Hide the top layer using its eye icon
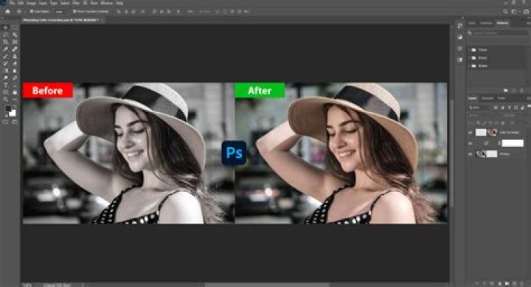This screenshot has width=531, height=287. point(471,133)
